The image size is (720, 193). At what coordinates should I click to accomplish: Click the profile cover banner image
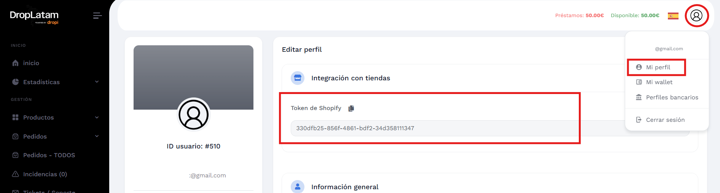click(x=193, y=77)
